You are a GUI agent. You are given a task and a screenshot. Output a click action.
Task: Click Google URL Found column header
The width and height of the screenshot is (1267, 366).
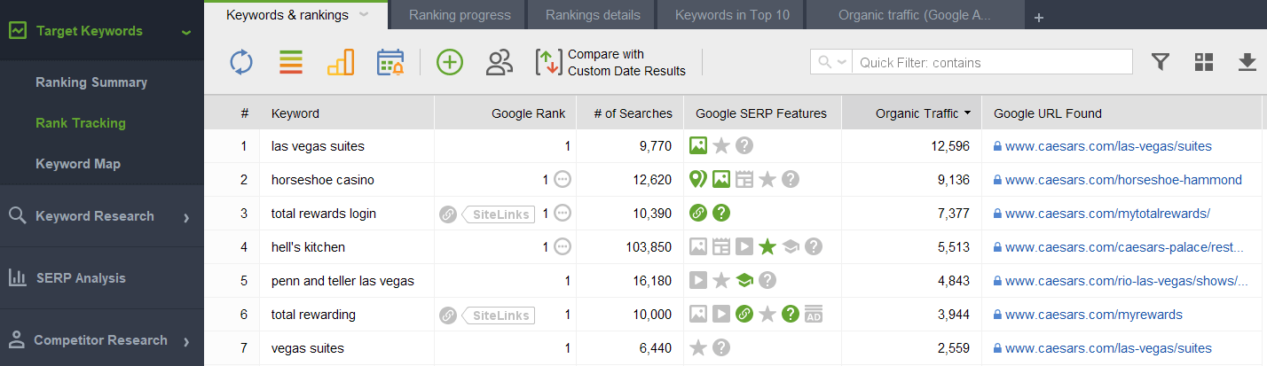(x=1048, y=113)
